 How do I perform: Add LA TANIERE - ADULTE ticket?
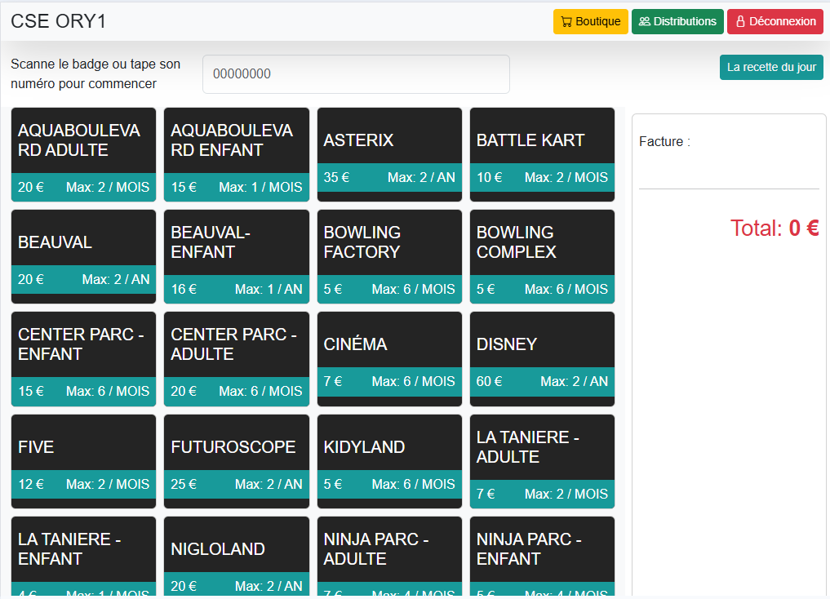(x=542, y=461)
